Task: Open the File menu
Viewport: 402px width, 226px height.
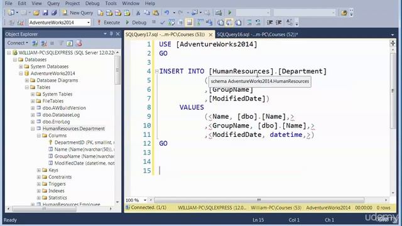Action: [x=8, y=3]
